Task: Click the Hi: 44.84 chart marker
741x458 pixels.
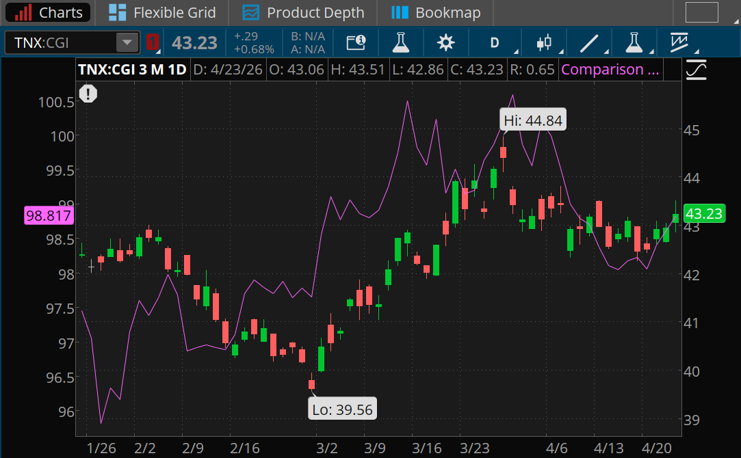Action: 532,119
